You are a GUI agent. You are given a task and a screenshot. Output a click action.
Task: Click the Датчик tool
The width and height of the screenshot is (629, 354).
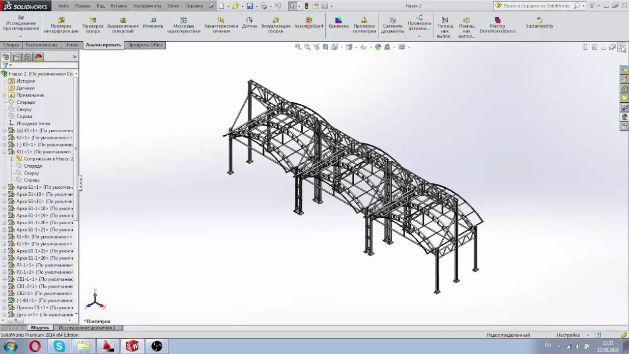[x=250, y=23]
